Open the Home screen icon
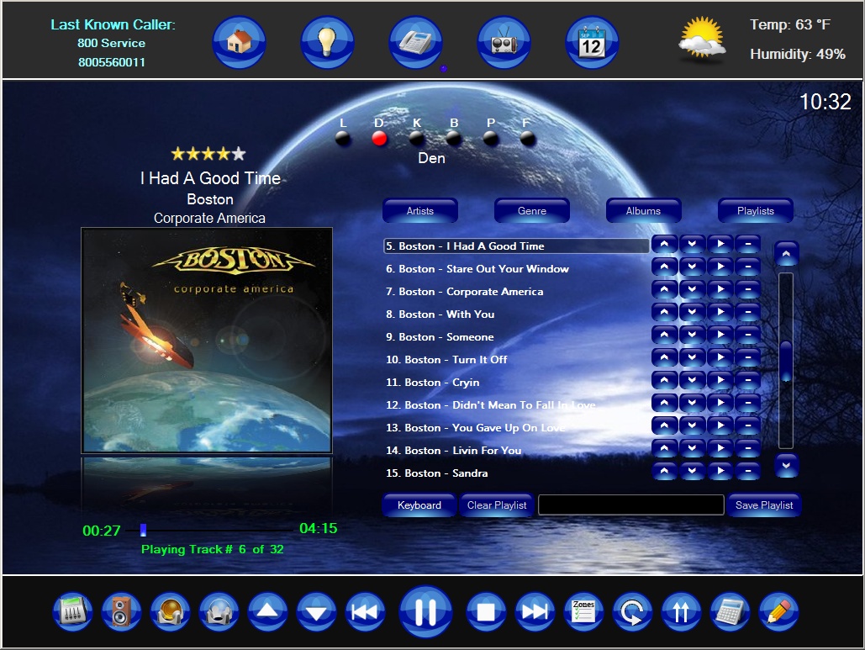 point(239,43)
